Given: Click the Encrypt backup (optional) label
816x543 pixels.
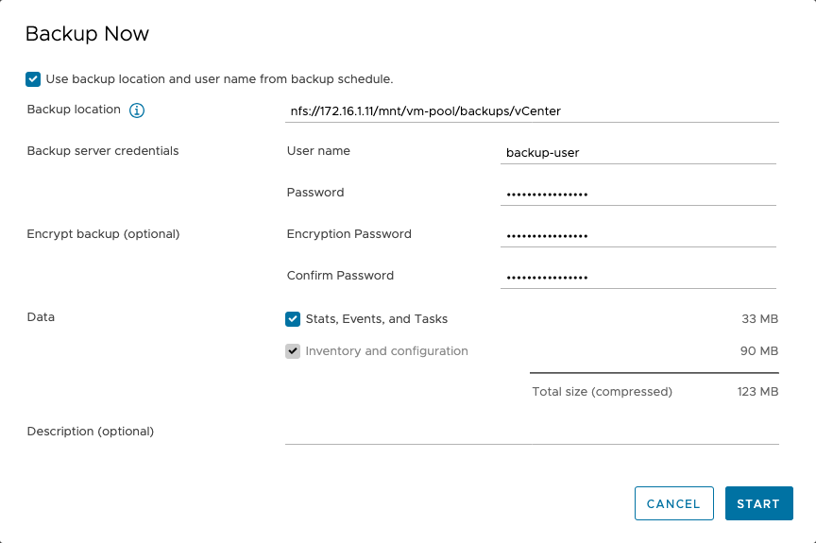Looking at the screenshot, I should (103, 234).
